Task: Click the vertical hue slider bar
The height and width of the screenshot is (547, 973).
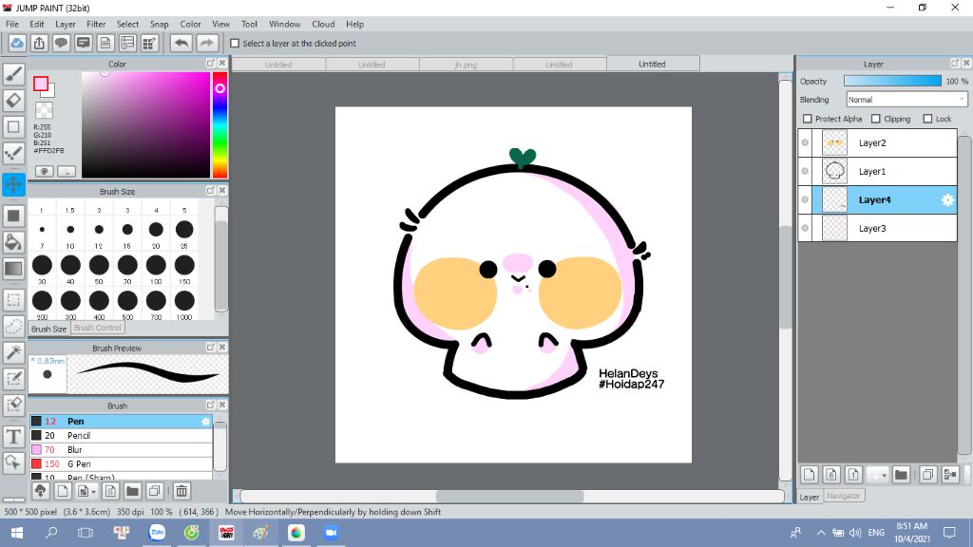Action: (219, 124)
